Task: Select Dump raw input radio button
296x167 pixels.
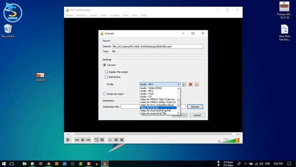Action: coord(105,94)
